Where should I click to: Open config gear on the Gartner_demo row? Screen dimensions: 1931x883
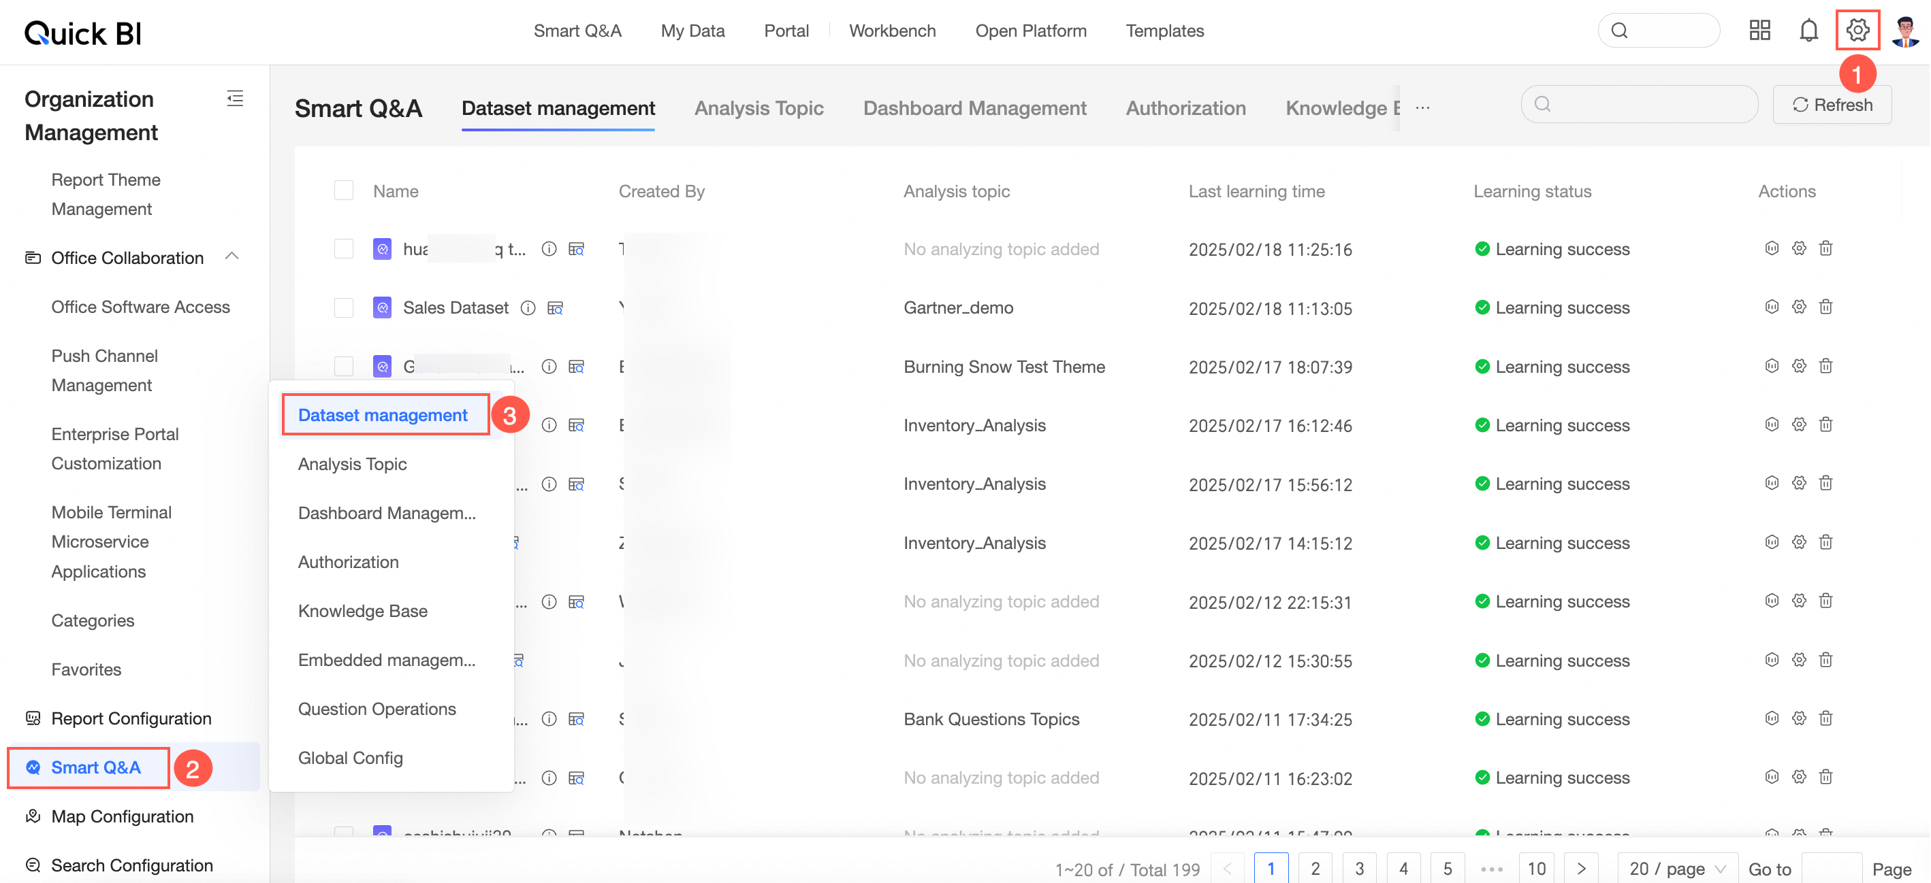[x=1799, y=307]
